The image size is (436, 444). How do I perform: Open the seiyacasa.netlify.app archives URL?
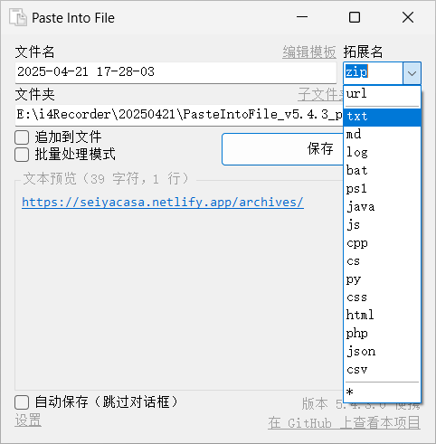[x=163, y=203]
